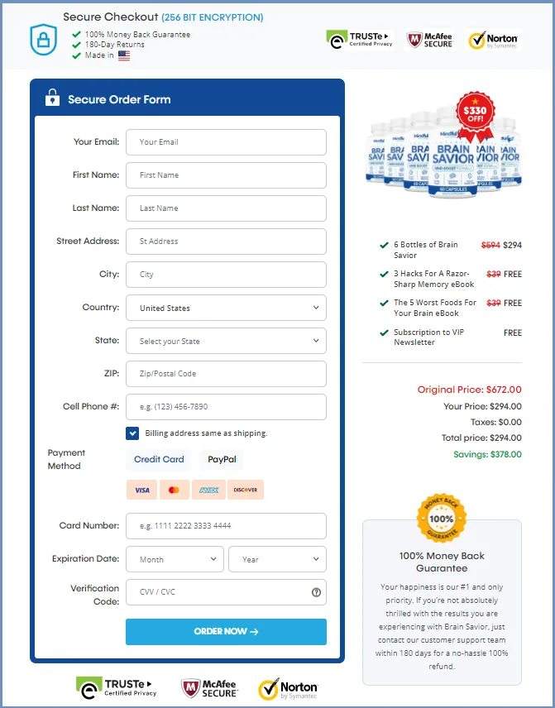
Task: Click the padlock icon beside Secure Order Form
Action: point(52,98)
